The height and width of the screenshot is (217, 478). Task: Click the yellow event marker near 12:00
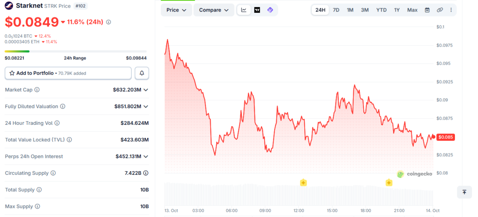click(x=304, y=183)
